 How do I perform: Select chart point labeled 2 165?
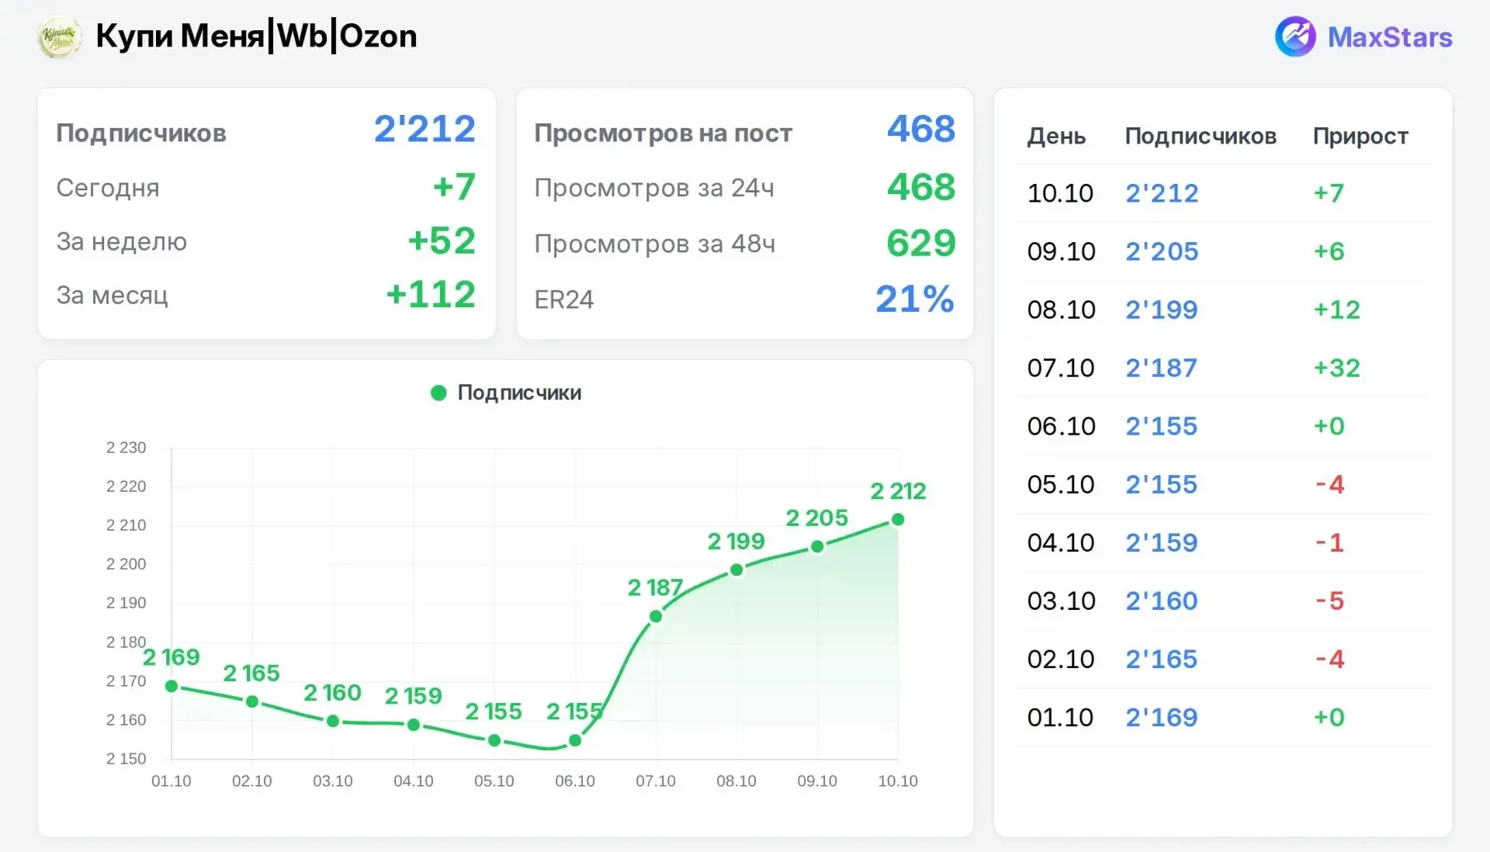pyautogui.click(x=252, y=701)
